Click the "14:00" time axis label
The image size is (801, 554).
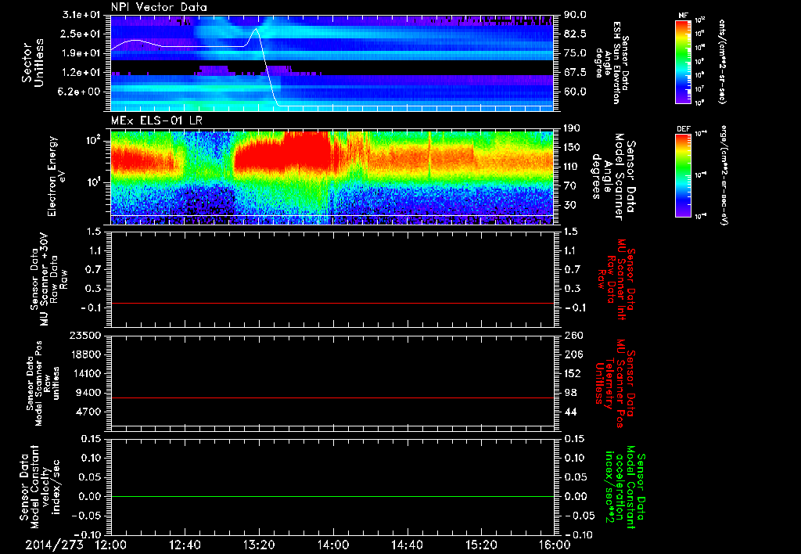(333, 545)
